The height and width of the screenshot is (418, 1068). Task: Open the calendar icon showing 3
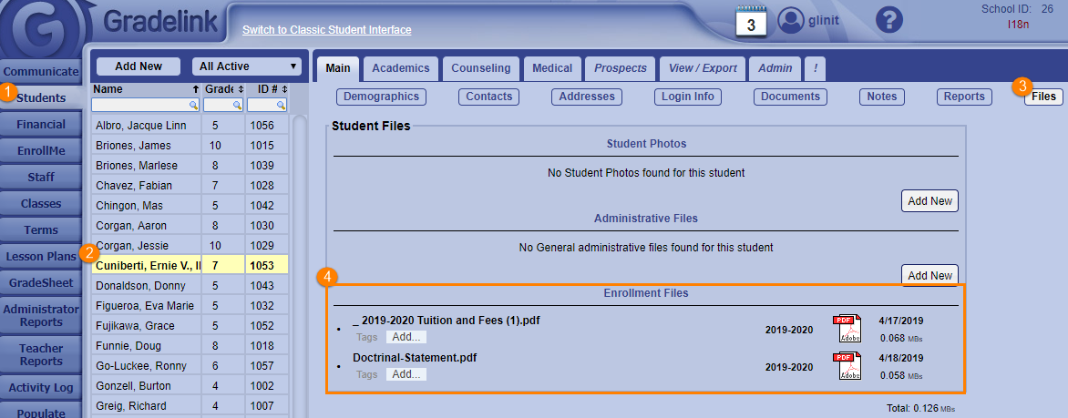click(x=750, y=22)
